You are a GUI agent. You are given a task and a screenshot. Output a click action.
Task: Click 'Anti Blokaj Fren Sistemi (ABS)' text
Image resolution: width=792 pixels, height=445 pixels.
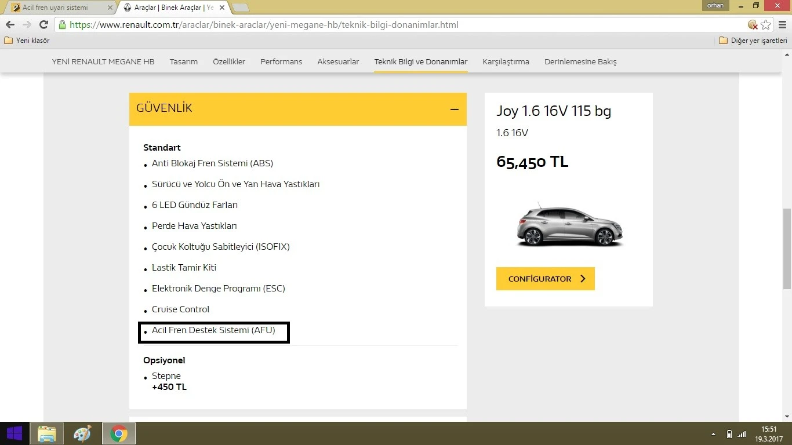pos(212,163)
